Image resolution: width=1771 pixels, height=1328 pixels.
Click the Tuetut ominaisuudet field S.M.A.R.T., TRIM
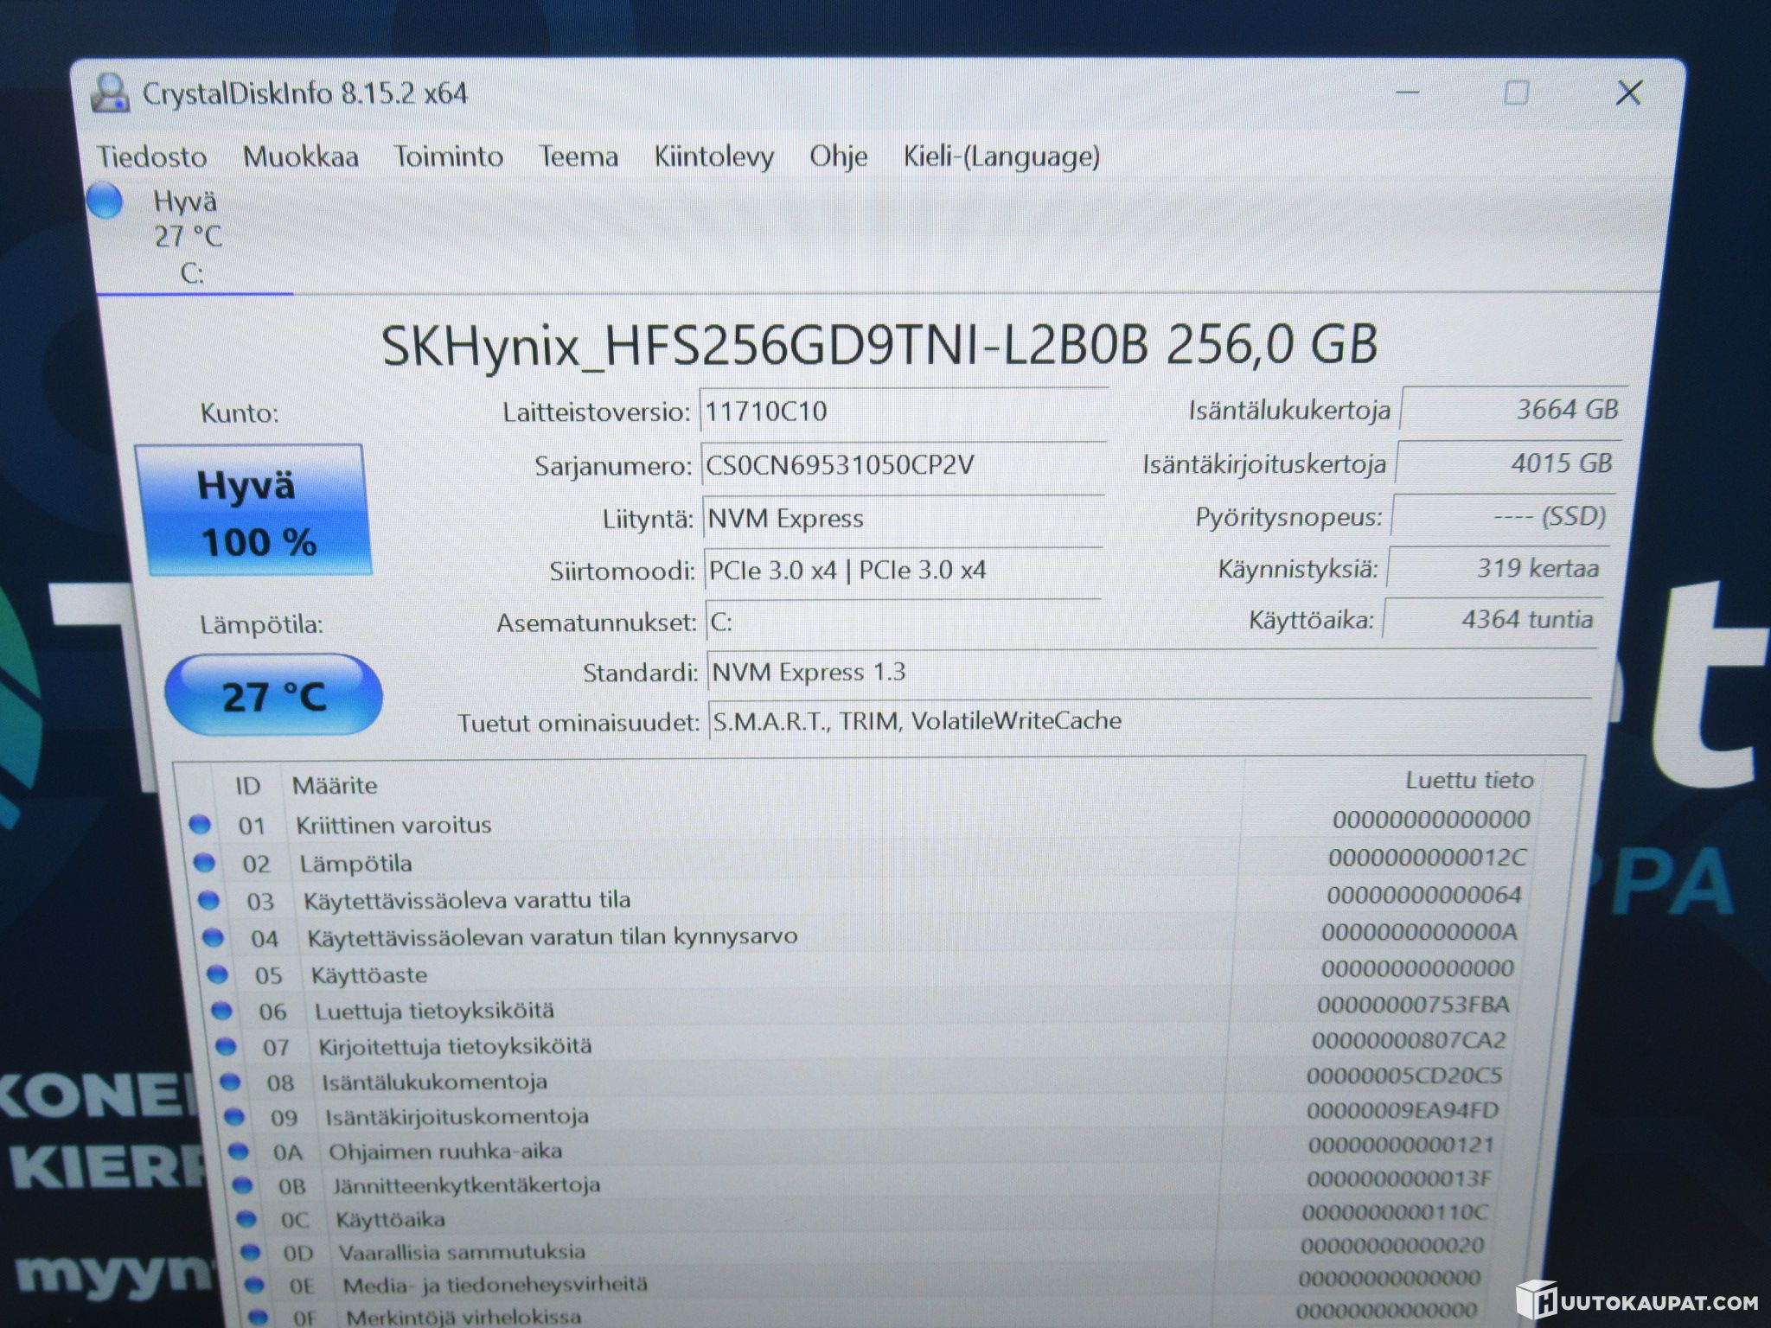[1149, 721]
